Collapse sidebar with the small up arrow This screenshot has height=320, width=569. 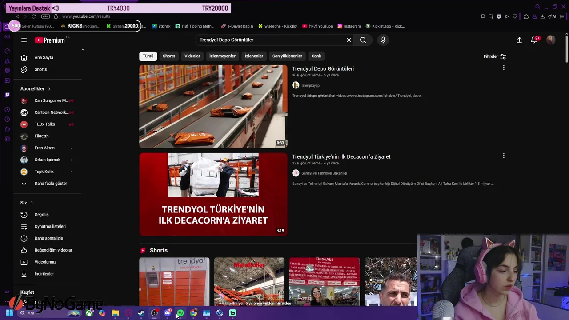pyautogui.click(x=83, y=50)
